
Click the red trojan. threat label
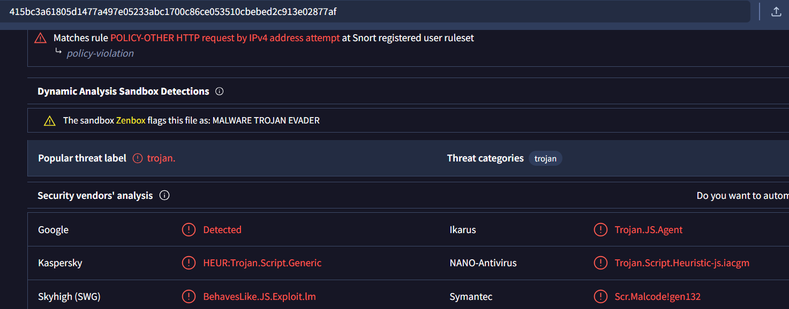pos(161,158)
